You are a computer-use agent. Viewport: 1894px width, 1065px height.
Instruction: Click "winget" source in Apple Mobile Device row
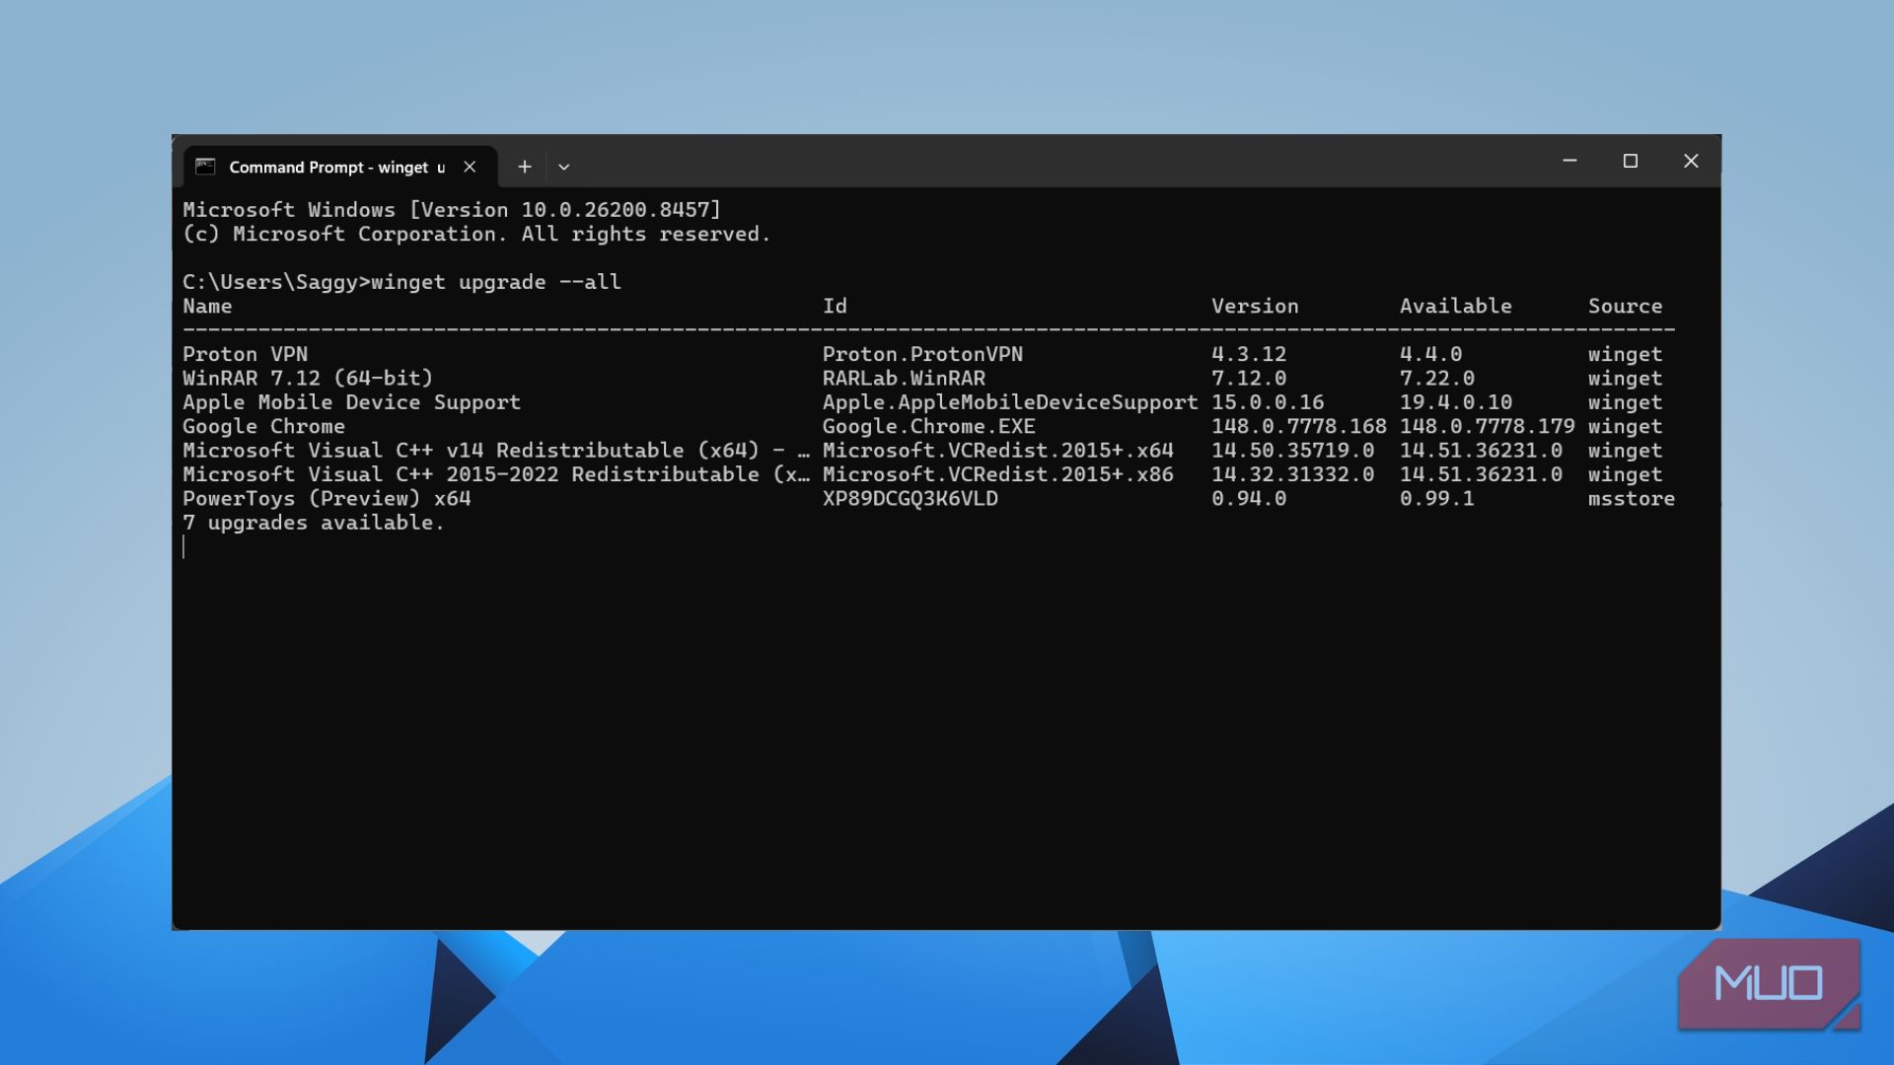coord(1626,403)
